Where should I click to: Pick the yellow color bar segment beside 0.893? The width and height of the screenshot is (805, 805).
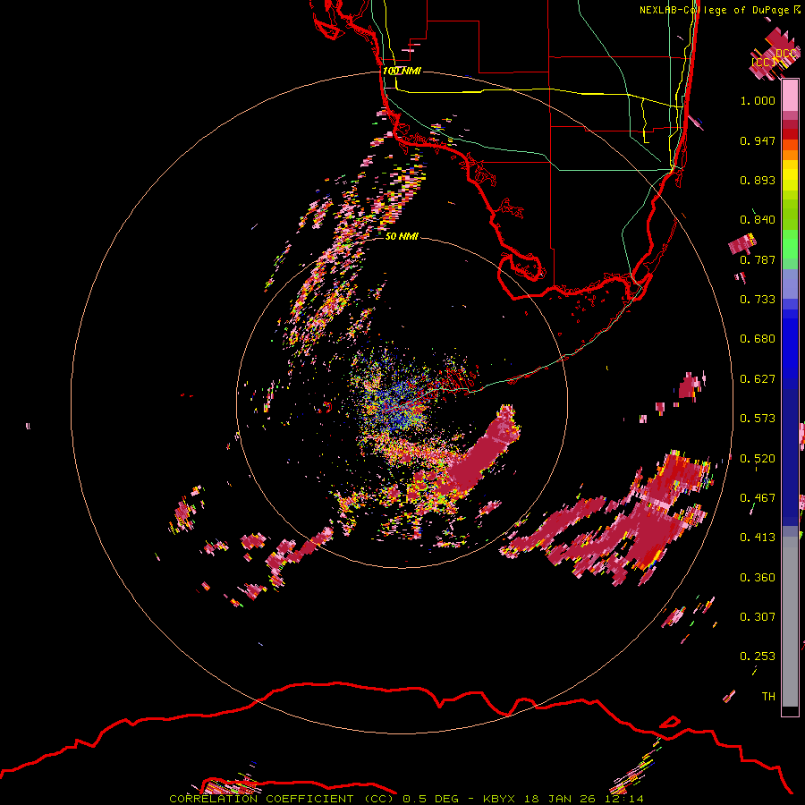[790, 175]
